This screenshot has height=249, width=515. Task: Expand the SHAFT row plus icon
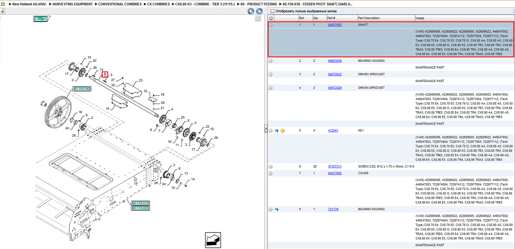[x=271, y=25]
